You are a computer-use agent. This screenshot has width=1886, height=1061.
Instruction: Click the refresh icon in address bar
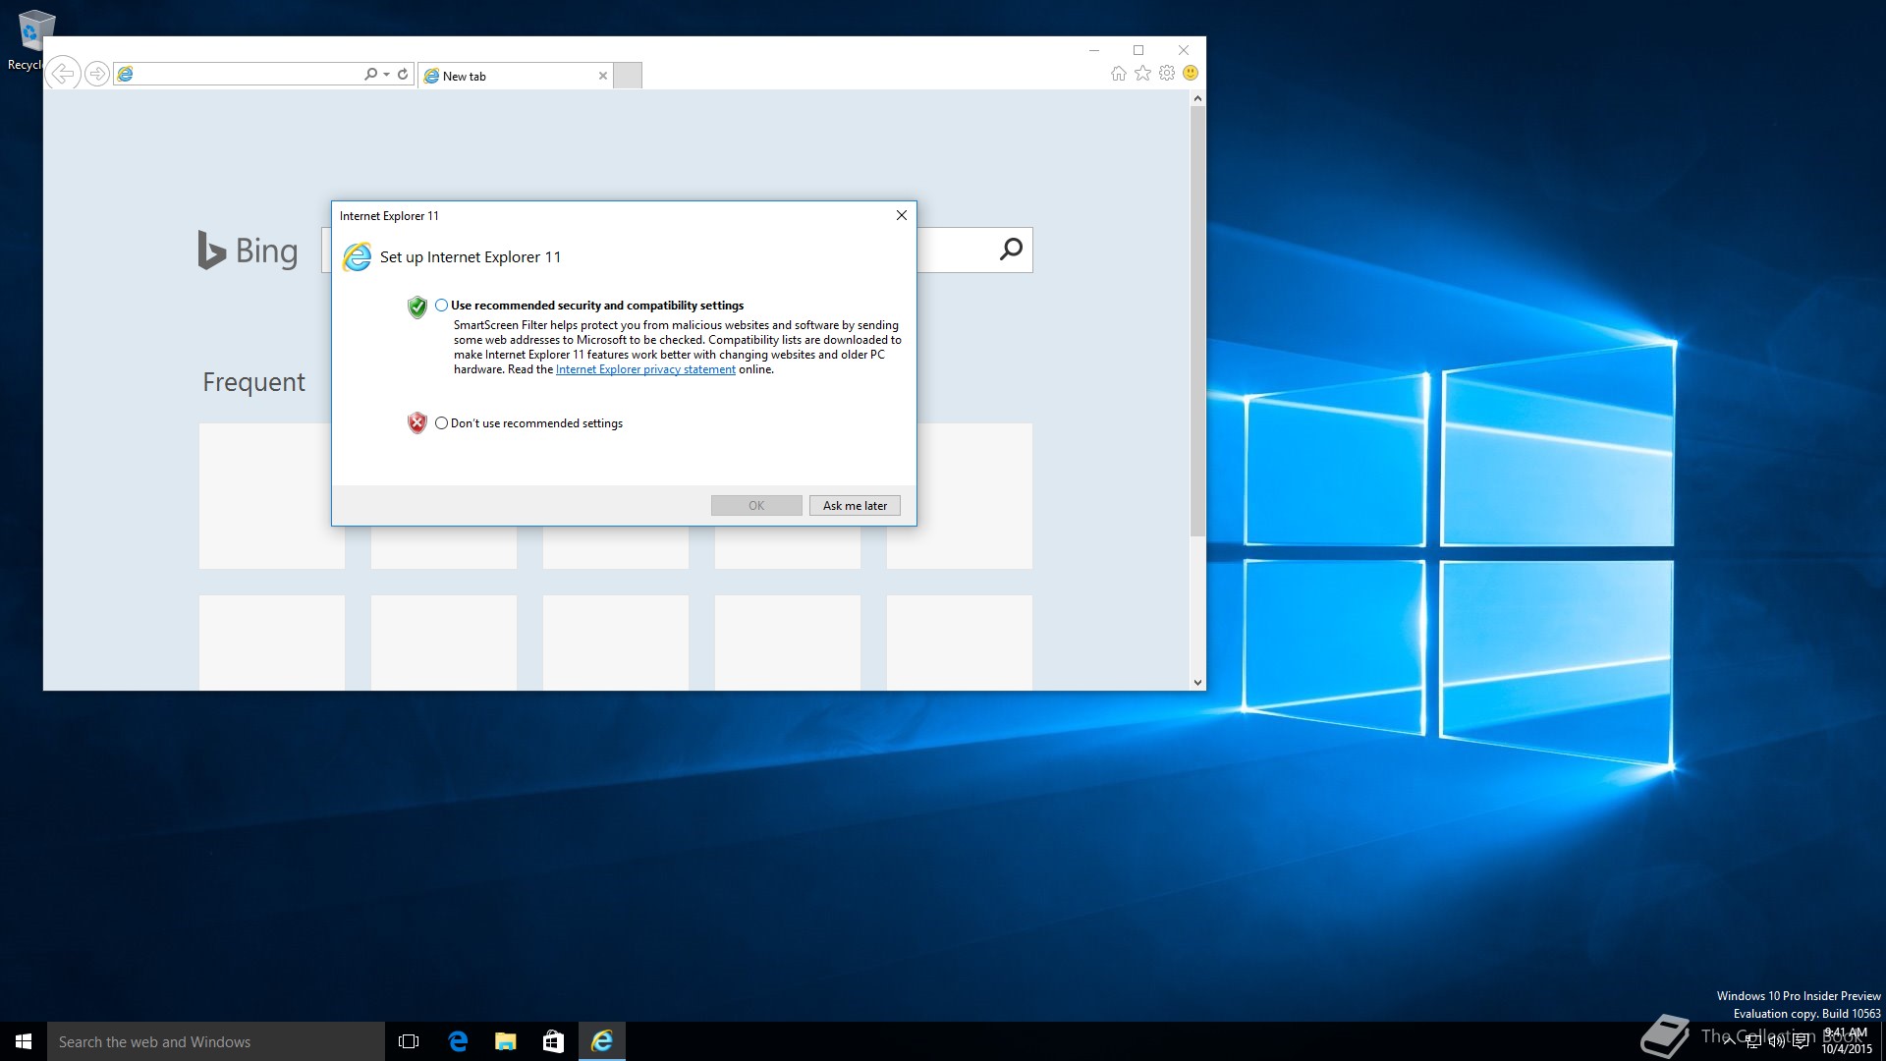tap(403, 74)
